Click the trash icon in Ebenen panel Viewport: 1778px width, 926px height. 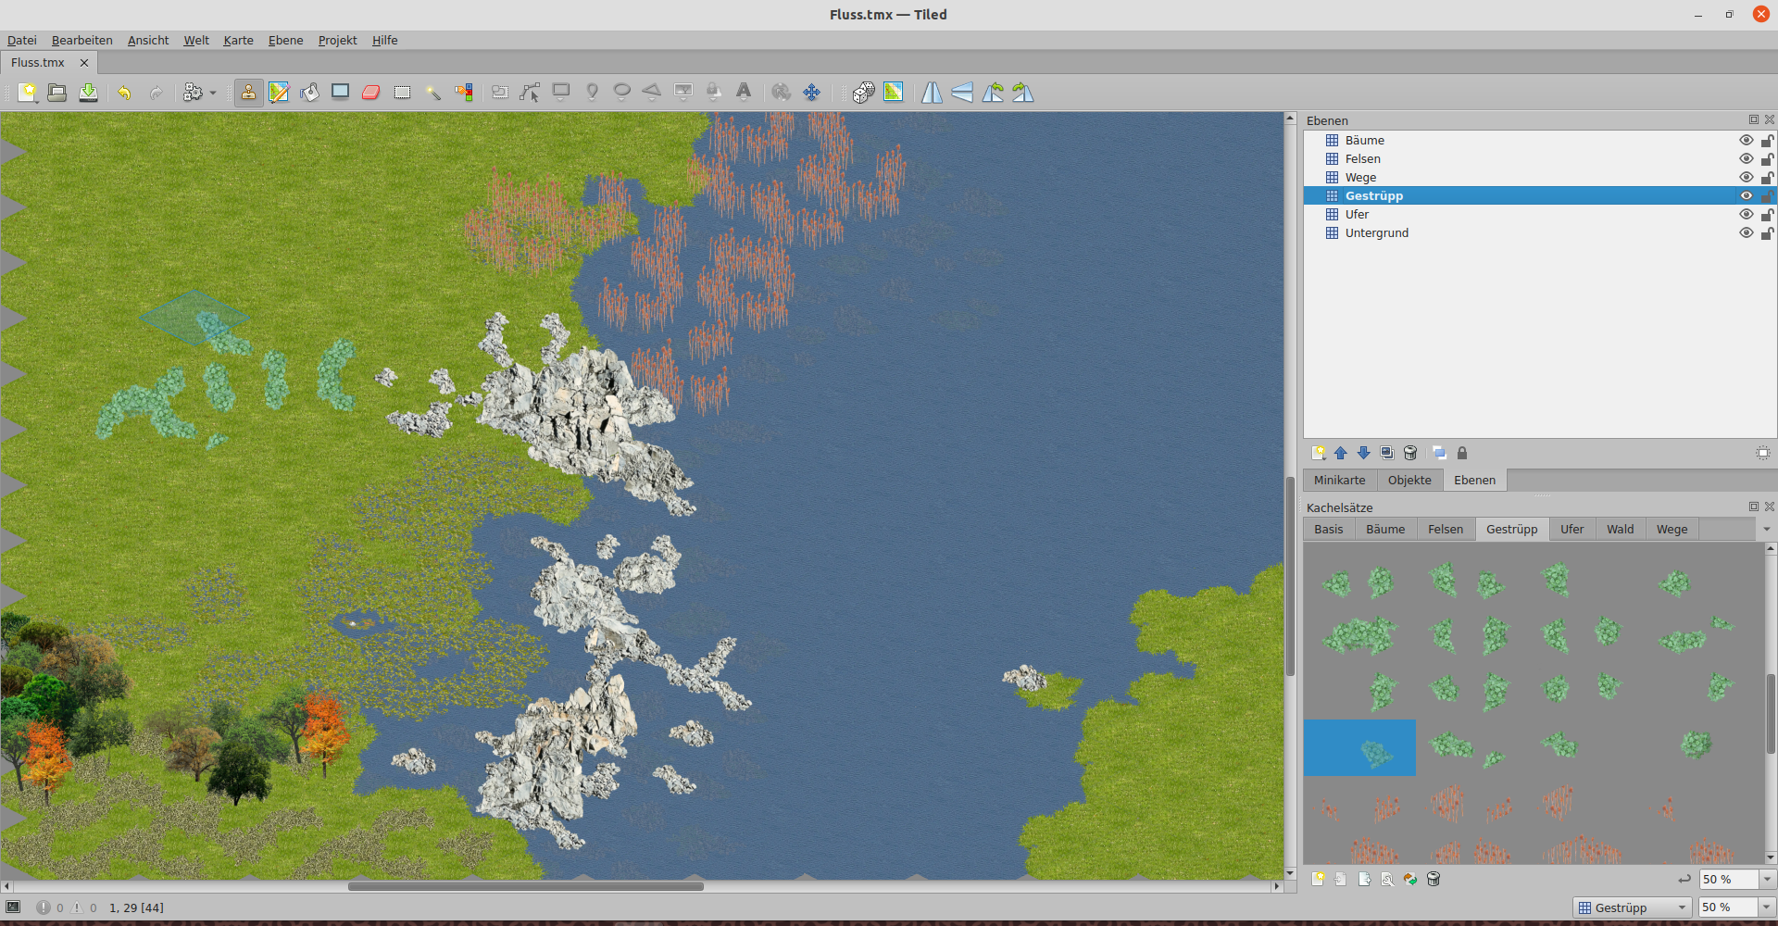tap(1410, 453)
